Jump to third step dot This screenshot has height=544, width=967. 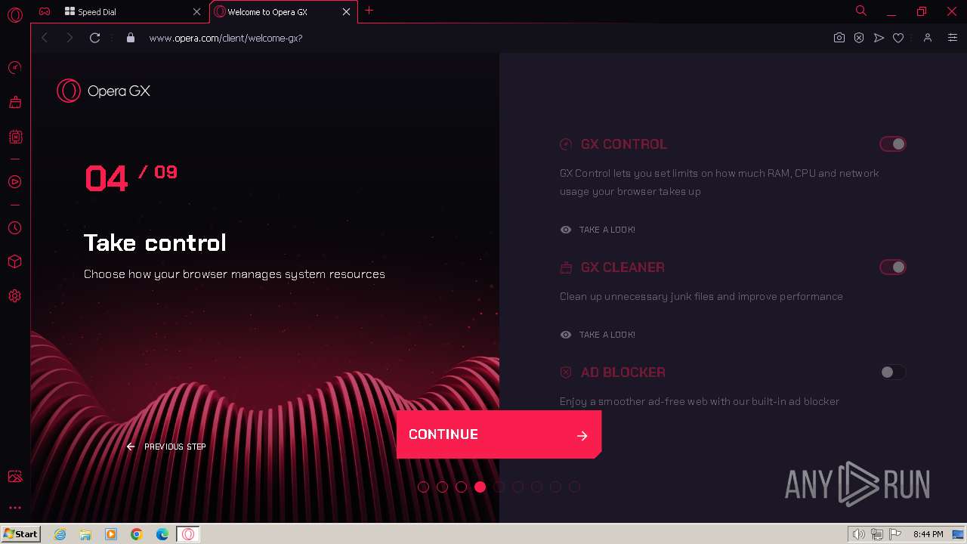tap(461, 487)
